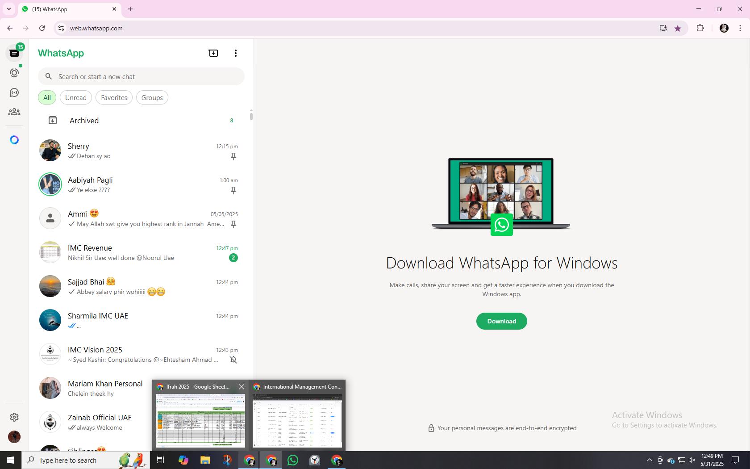The width and height of the screenshot is (750, 469).
Task: Go back in browser
Action: coord(10,28)
